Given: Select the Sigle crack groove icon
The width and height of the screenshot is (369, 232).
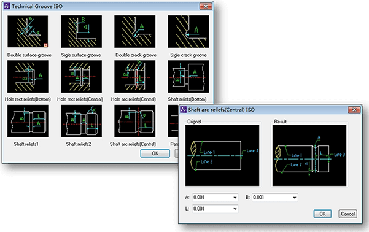Looking at the screenshot, I should 188,31.
